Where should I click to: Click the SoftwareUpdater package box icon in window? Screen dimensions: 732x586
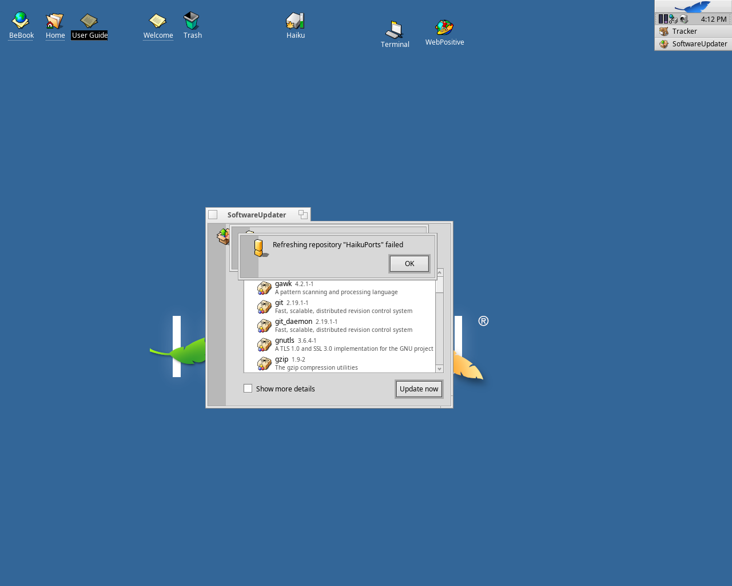click(x=223, y=236)
